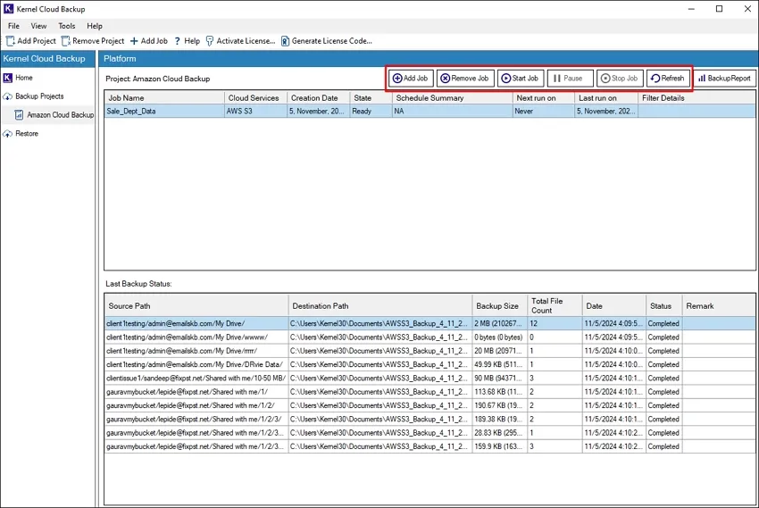Open the View menu
Image resolution: width=759 pixels, height=508 pixels.
click(x=38, y=26)
